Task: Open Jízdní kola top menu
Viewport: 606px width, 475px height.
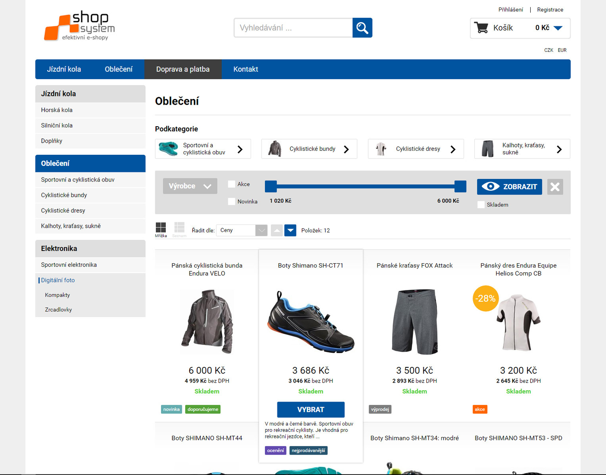Action: click(64, 69)
